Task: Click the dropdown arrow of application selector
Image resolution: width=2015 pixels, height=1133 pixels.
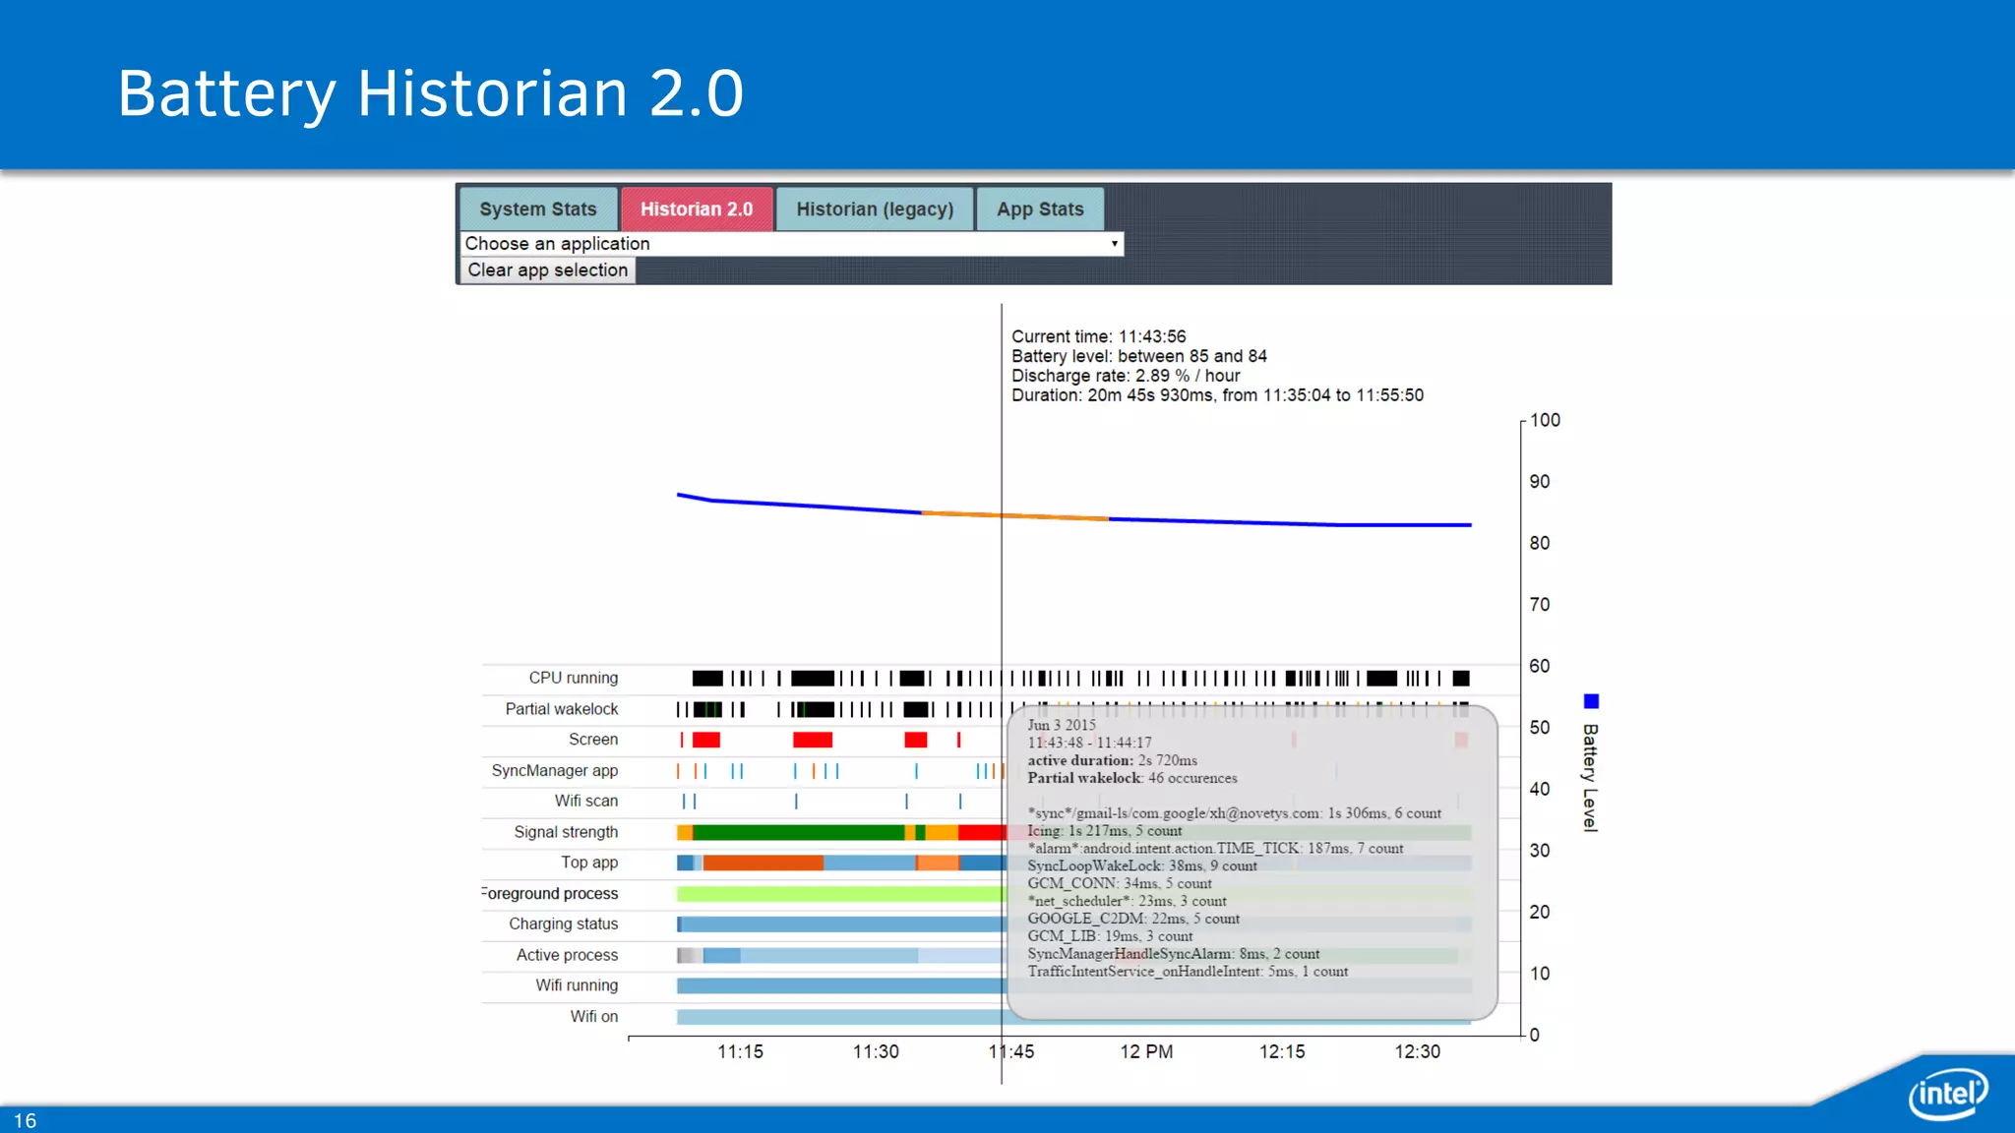Action: (1114, 244)
